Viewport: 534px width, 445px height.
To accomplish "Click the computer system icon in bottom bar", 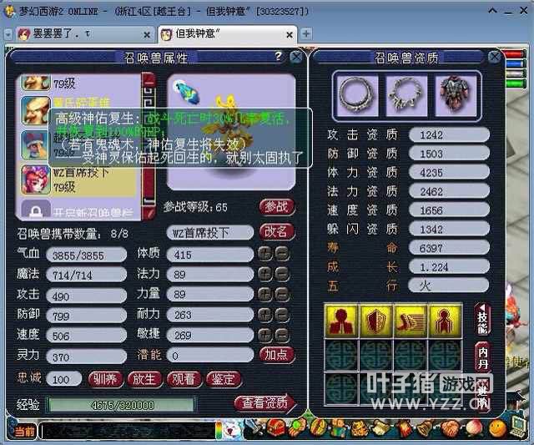I will click(x=519, y=426).
